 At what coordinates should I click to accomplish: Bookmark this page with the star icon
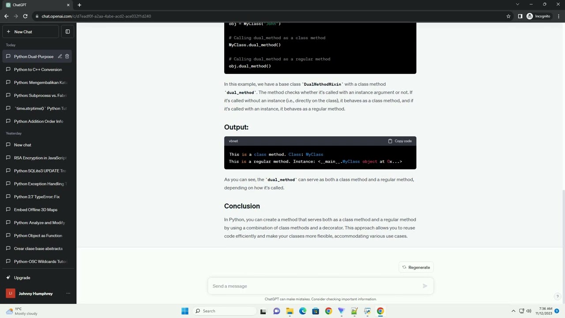[x=508, y=16]
